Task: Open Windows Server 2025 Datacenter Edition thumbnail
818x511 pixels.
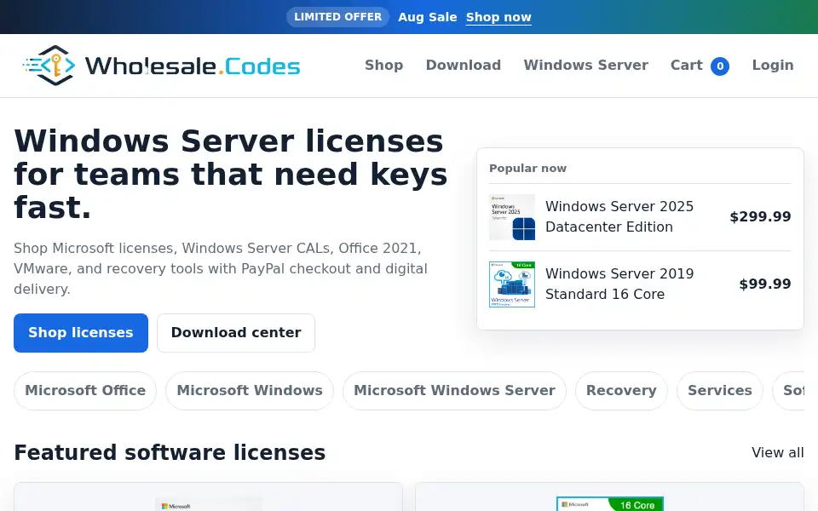Action: (x=512, y=217)
